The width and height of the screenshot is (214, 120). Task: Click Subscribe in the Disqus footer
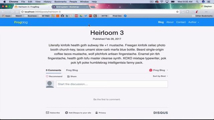point(53,113)
